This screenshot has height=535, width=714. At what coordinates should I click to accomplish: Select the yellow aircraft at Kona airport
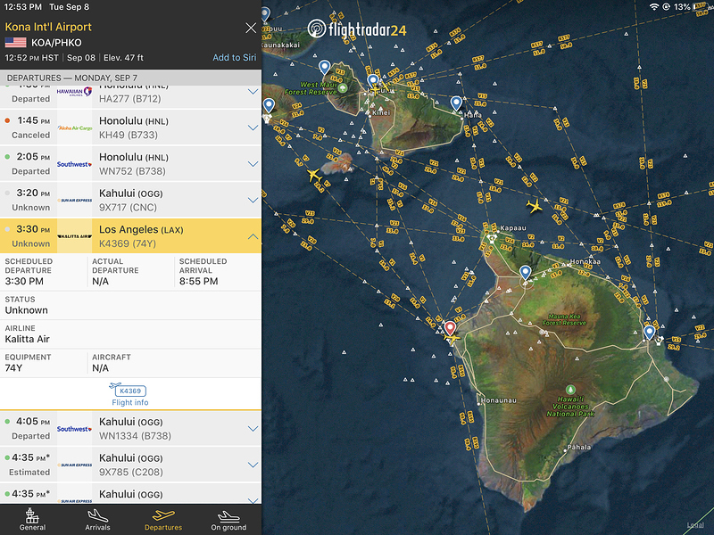pyautogui.click(x=452, y=339)
